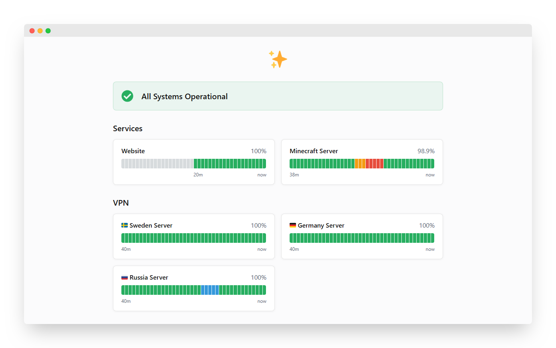Click the gray no-data bars on Website
This screenshot has height=348, width=556.
tap(157, 164)
